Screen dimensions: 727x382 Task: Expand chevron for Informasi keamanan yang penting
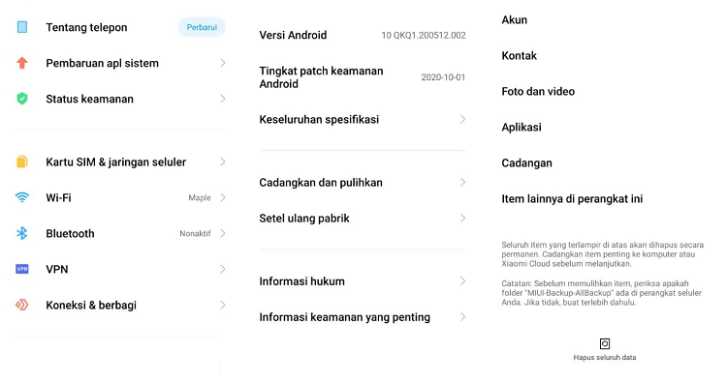point(462,317)
